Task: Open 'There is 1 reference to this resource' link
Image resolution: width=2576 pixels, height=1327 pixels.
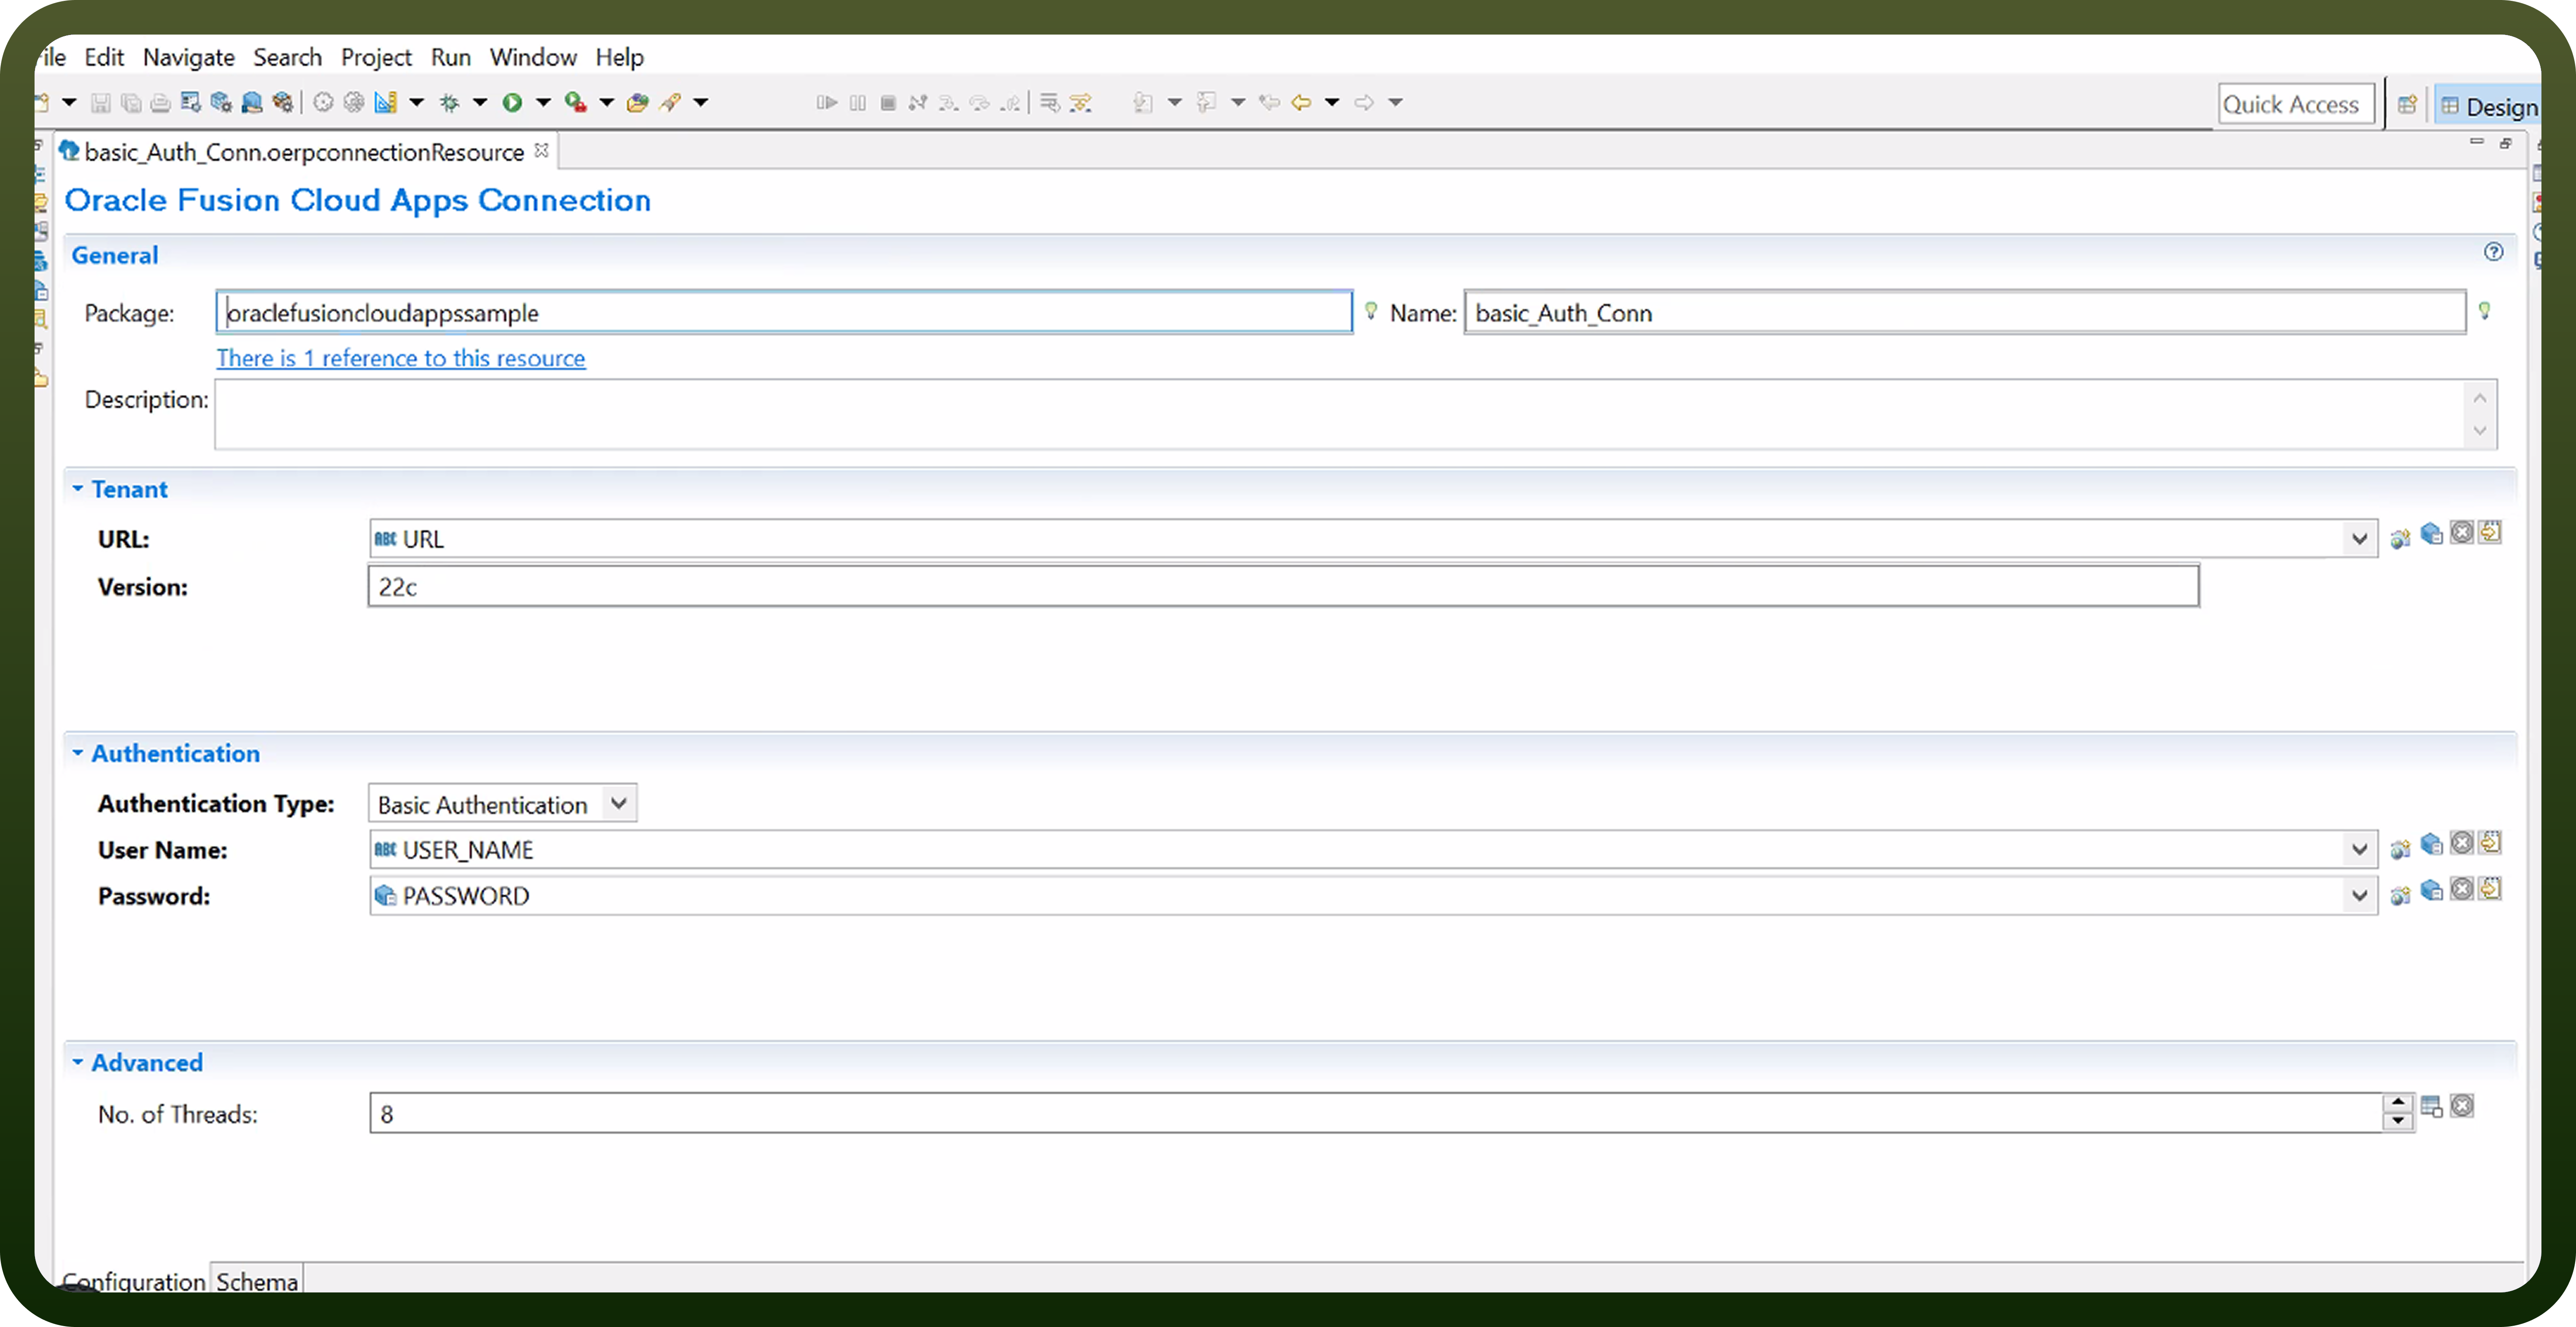Action: tap(401, 358)
